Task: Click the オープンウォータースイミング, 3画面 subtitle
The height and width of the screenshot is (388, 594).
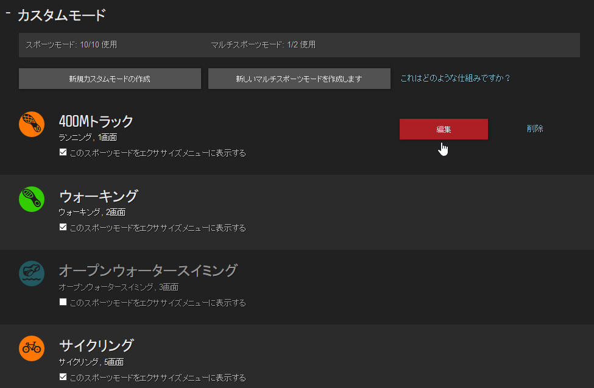Action: tap(119, 287)
